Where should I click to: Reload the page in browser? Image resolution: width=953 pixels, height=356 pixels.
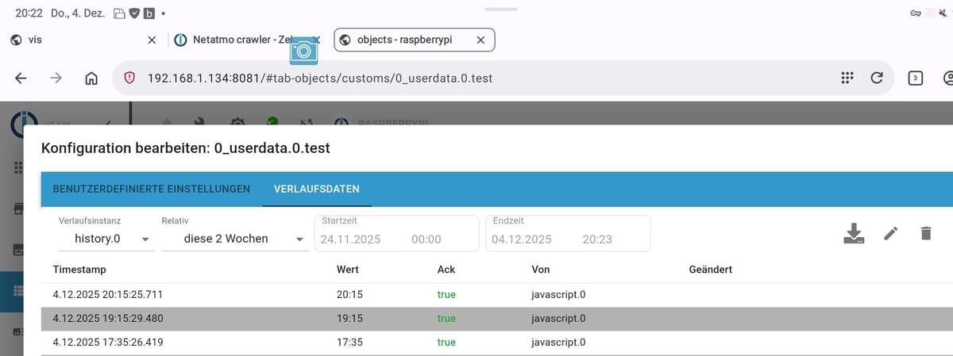click(877, 78)
